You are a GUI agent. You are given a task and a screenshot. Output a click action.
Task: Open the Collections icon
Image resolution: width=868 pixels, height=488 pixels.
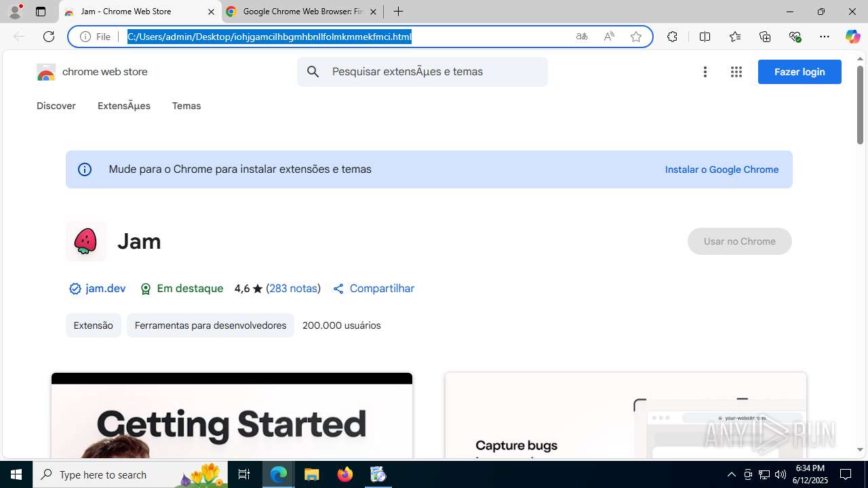[765, 37]
